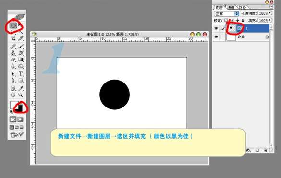Select the Eraser tool
The height and width of the screenshot is (178, 281).
point(13,59)
